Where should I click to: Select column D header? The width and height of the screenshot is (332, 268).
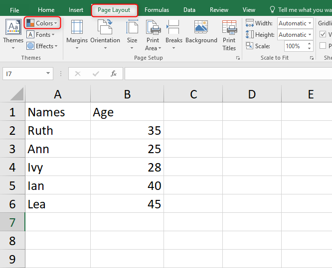click(252, 94)
